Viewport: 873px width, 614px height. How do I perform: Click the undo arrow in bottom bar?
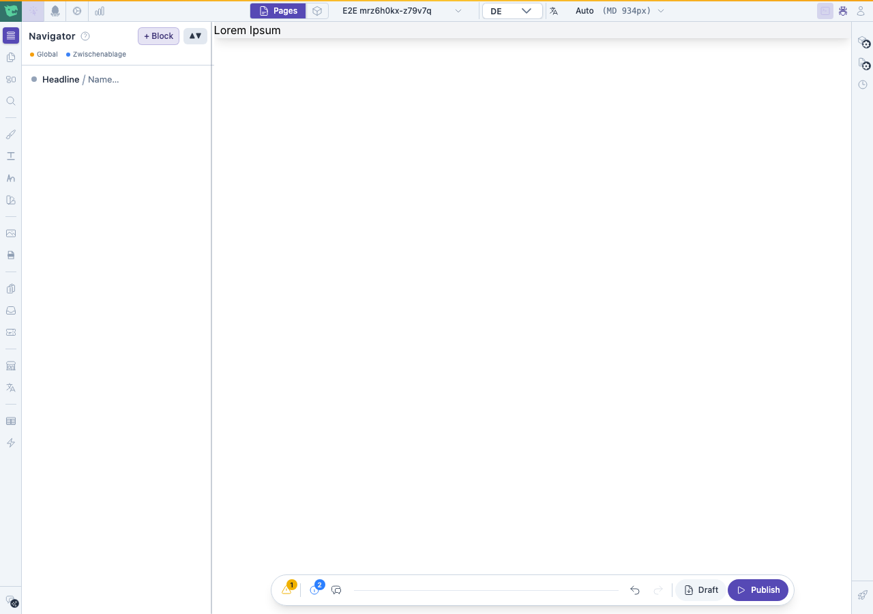click(x=635, y=590)
